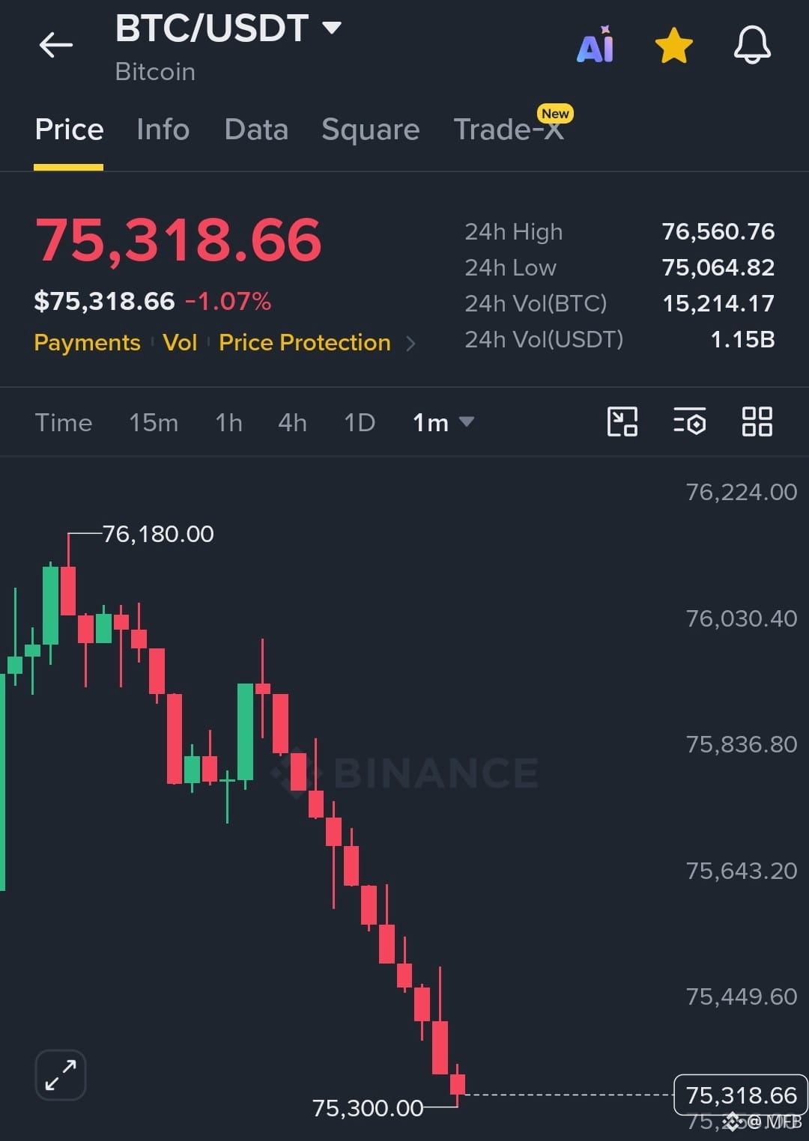Open the Trade-X tab

(509, 129)
